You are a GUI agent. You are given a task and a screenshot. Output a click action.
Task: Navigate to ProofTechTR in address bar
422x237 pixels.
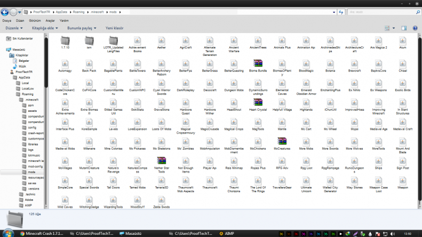pos(42,12)
